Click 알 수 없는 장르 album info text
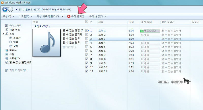 click(71, 38)
